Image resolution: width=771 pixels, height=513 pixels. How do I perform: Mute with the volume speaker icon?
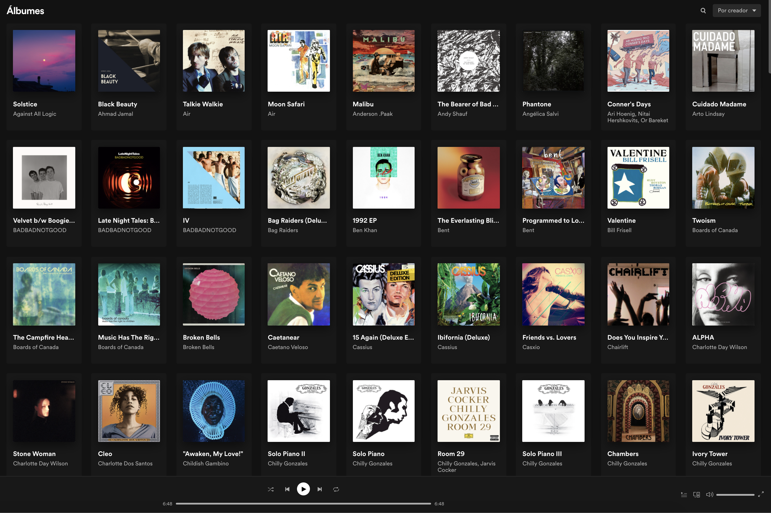[709, 494]
